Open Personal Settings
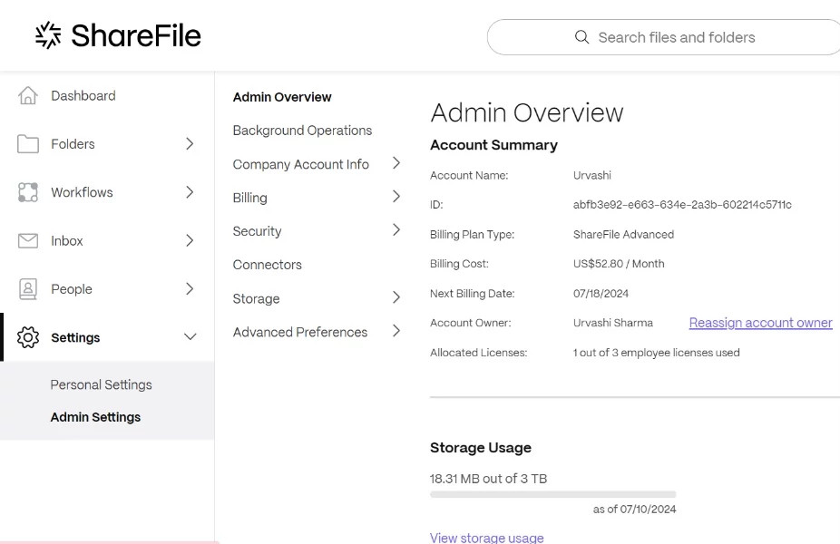The height and width of the screenshot is (544, 840). [102, 384]
